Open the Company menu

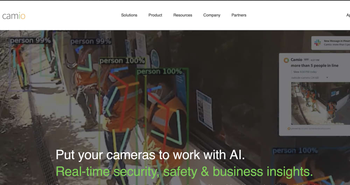[x=212, y=15]
